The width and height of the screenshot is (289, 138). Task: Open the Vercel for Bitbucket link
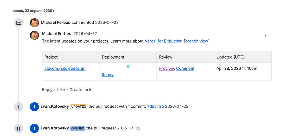(163, 41)
